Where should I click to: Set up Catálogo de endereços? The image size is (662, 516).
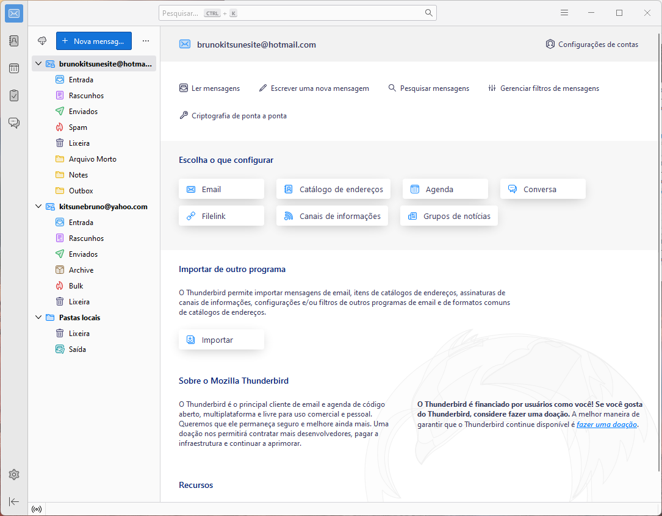[333, 189]
